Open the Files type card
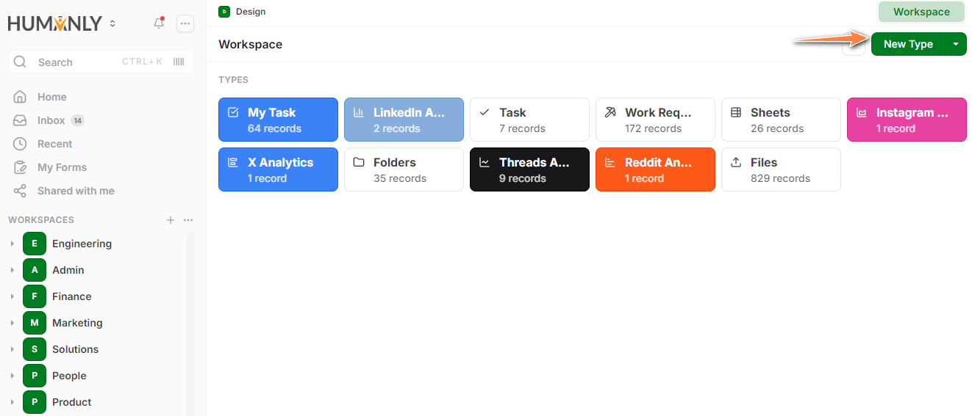 pyautogui.click(x=780, y=169)
